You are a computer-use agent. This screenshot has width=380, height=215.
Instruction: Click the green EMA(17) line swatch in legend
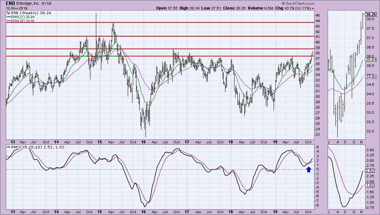click(x=8, y=17)
